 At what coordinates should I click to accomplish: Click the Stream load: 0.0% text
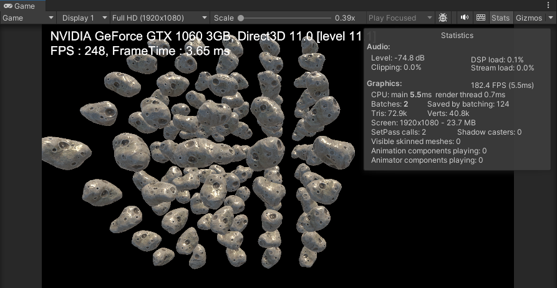(x=503, y=68)
